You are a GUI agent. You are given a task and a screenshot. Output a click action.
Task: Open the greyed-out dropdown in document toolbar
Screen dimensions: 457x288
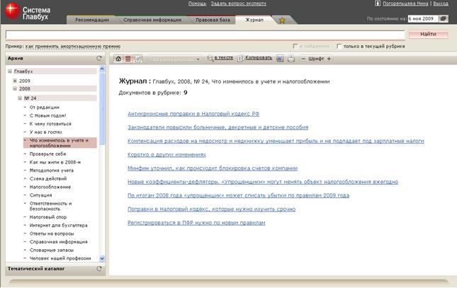click(x=174, y=59)
